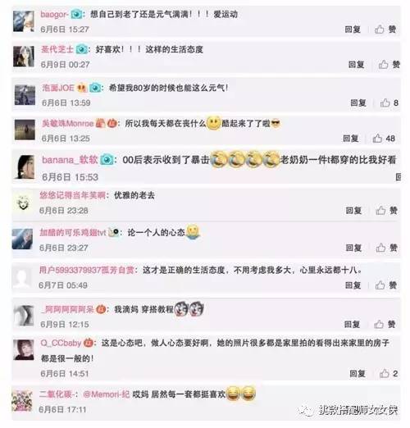
Task: Reply to 吴敏珠Monroe's comment
Action: (351, 139)
